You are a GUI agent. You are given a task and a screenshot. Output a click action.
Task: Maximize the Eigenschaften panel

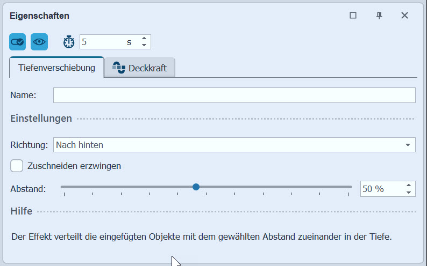tap(353, 16)
